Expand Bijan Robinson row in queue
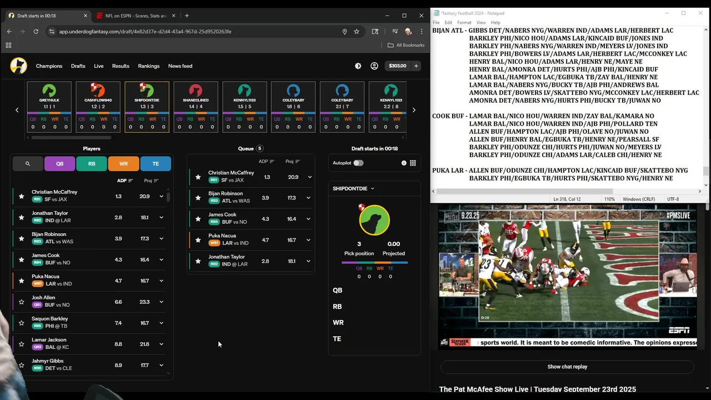Viewport: 711px width, 400px height. click(309, 198)
